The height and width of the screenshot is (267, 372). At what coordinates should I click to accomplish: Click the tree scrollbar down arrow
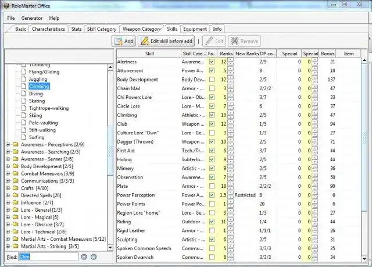tap(110, 247)
